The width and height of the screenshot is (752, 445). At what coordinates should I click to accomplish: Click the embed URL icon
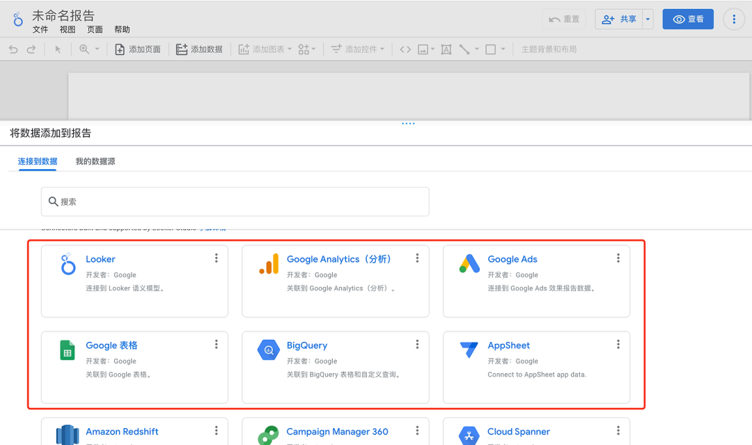tap(405, 49)
